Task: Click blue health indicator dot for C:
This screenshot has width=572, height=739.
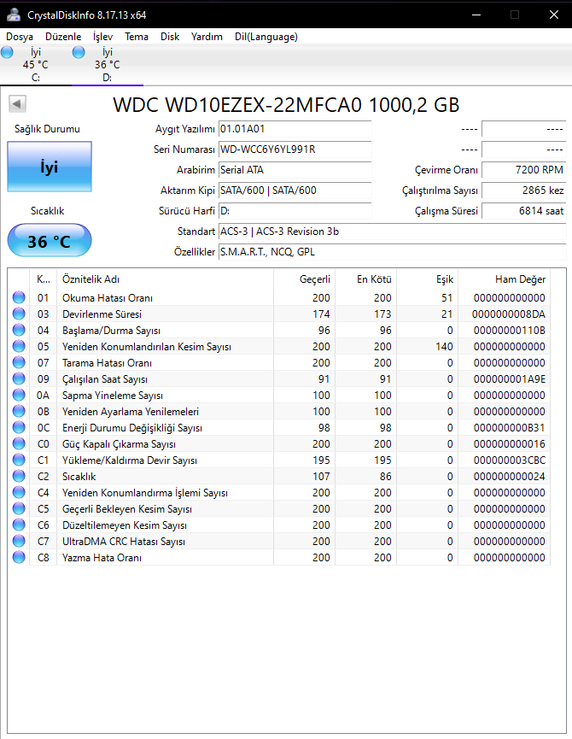Action: [x=7, y=52]
